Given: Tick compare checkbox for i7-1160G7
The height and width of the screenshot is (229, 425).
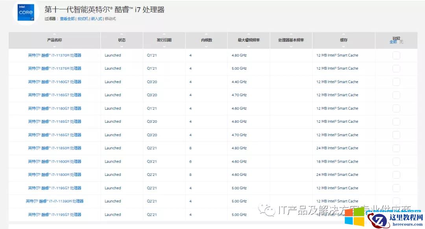Looking at the screenshot, I should click(396, 82).
